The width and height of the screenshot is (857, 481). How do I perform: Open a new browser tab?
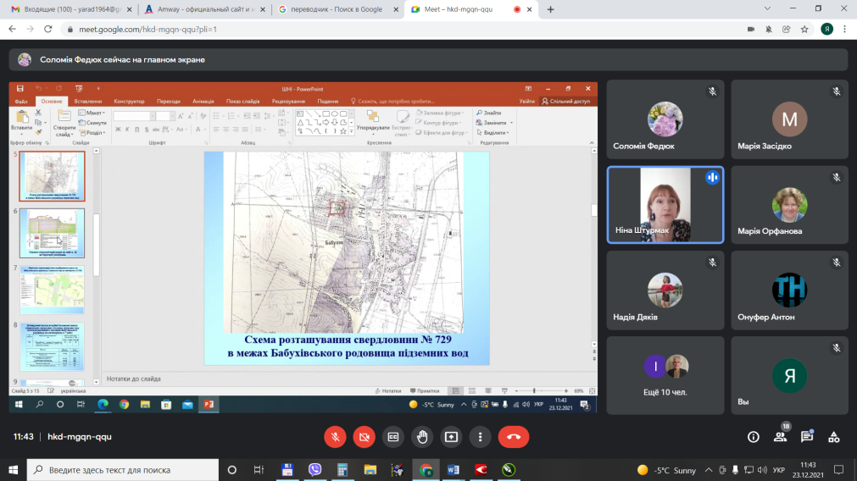550,9
